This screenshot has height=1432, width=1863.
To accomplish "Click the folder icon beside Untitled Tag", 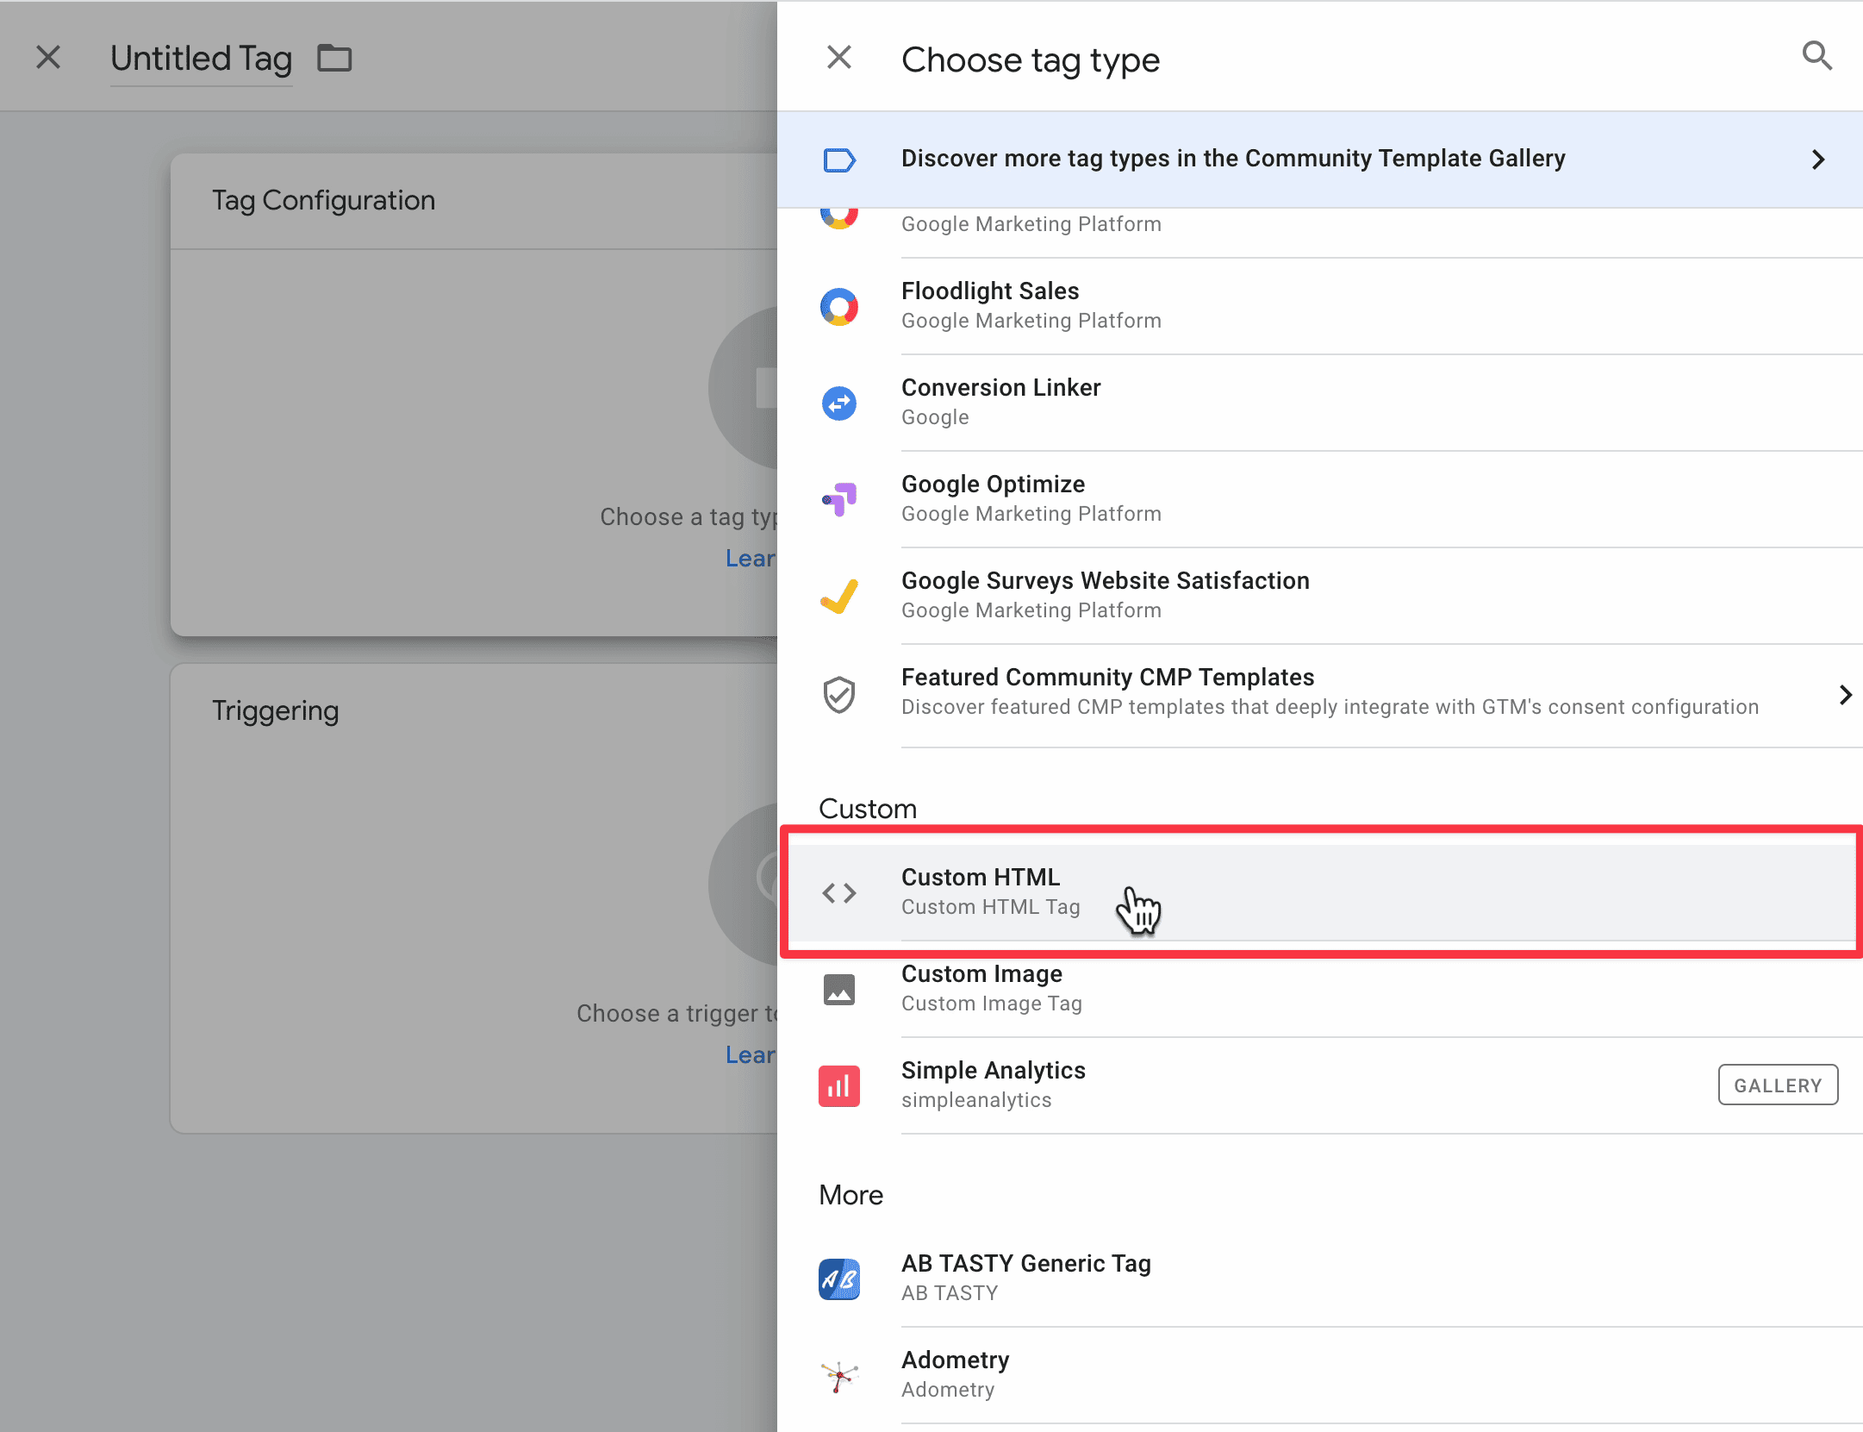I will point(334,59).
